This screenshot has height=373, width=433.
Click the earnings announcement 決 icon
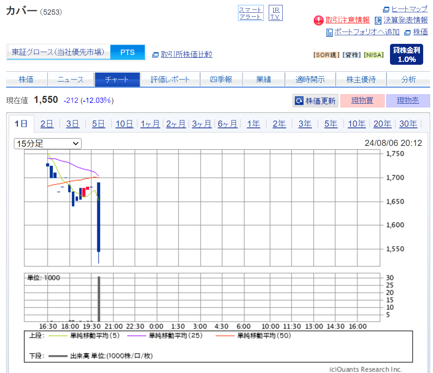point(378,20)
